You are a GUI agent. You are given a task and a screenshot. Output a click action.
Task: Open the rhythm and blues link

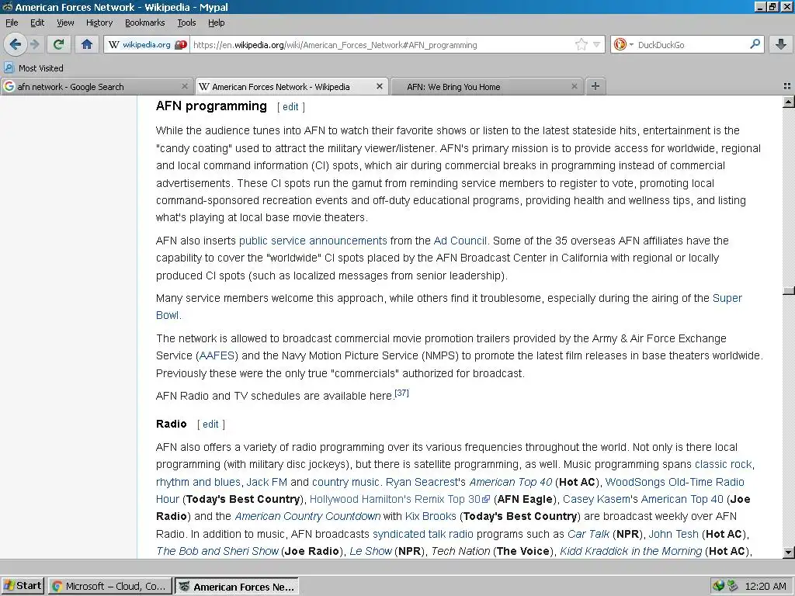click(198, 482)
